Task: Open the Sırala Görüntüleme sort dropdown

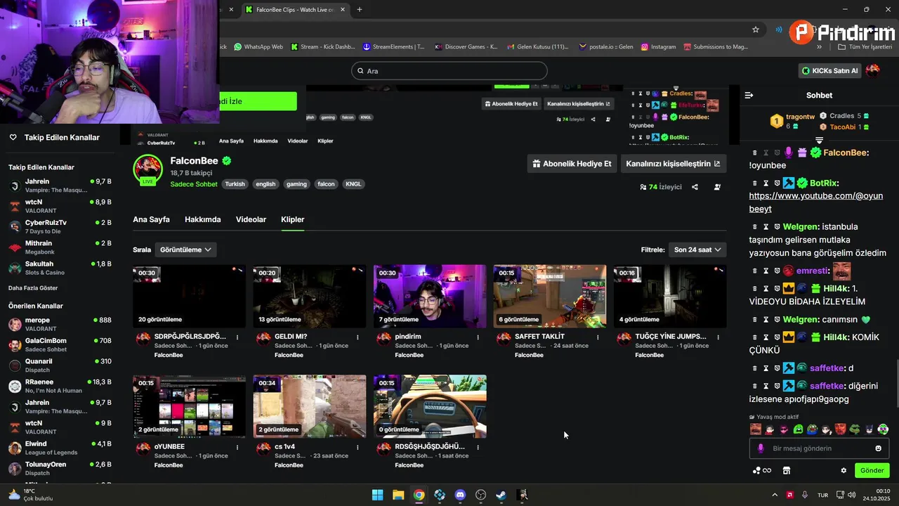Action: 185,249
